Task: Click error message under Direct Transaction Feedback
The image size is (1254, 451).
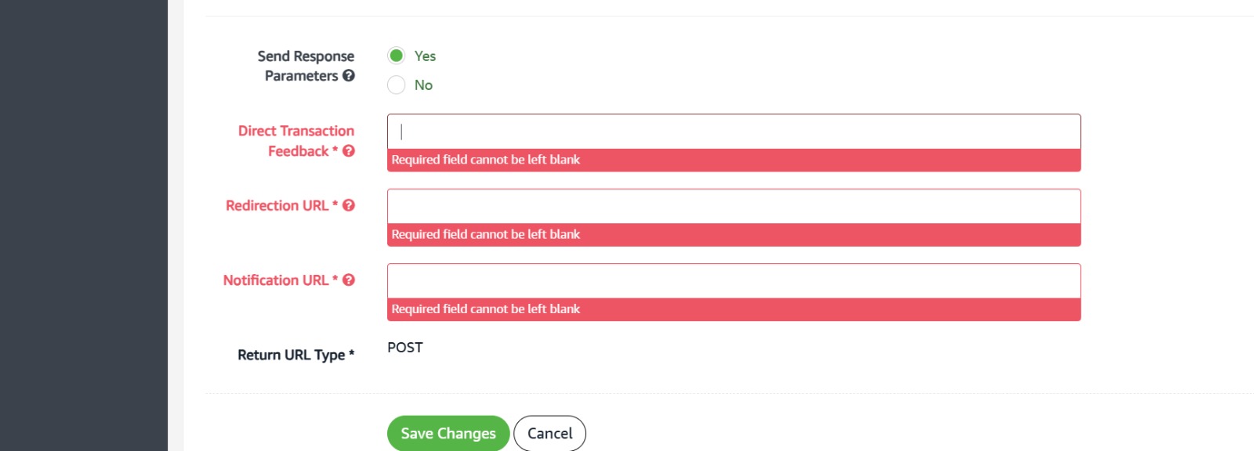Action: pos(486,160)
